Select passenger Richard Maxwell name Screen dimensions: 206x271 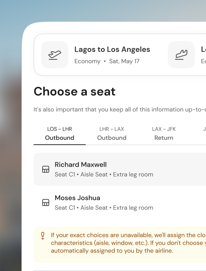click(x=81, y=164)
